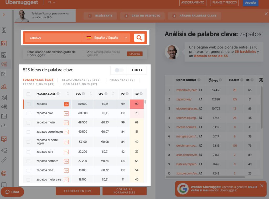Check the box for zapatos zara
The width and height of the screenshot is (269, 199).
click(x=28, y=152)
